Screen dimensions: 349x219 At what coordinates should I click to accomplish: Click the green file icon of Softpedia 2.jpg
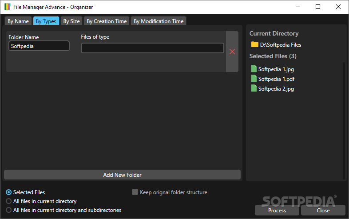pyautogui.click(x=254, y=88)
